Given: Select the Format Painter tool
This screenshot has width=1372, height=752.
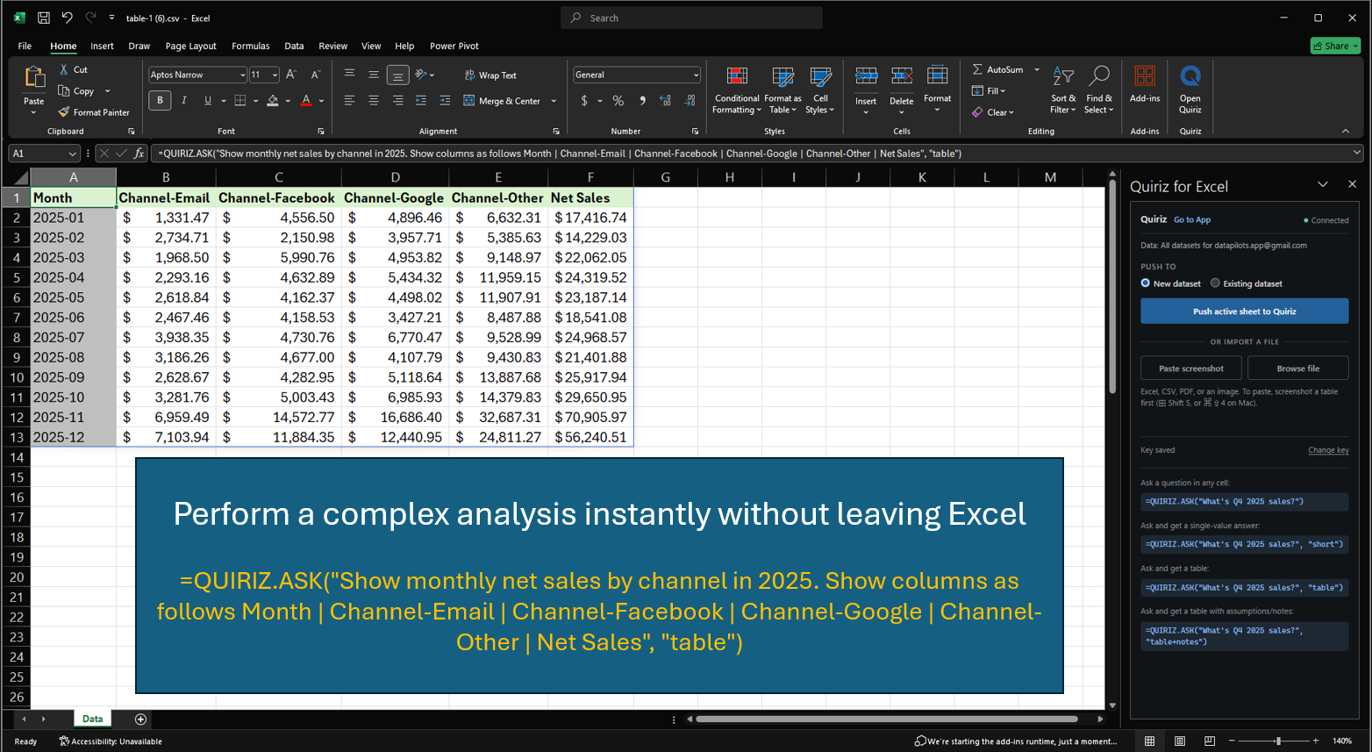Looking at the screenshot, I should point(94,112).
